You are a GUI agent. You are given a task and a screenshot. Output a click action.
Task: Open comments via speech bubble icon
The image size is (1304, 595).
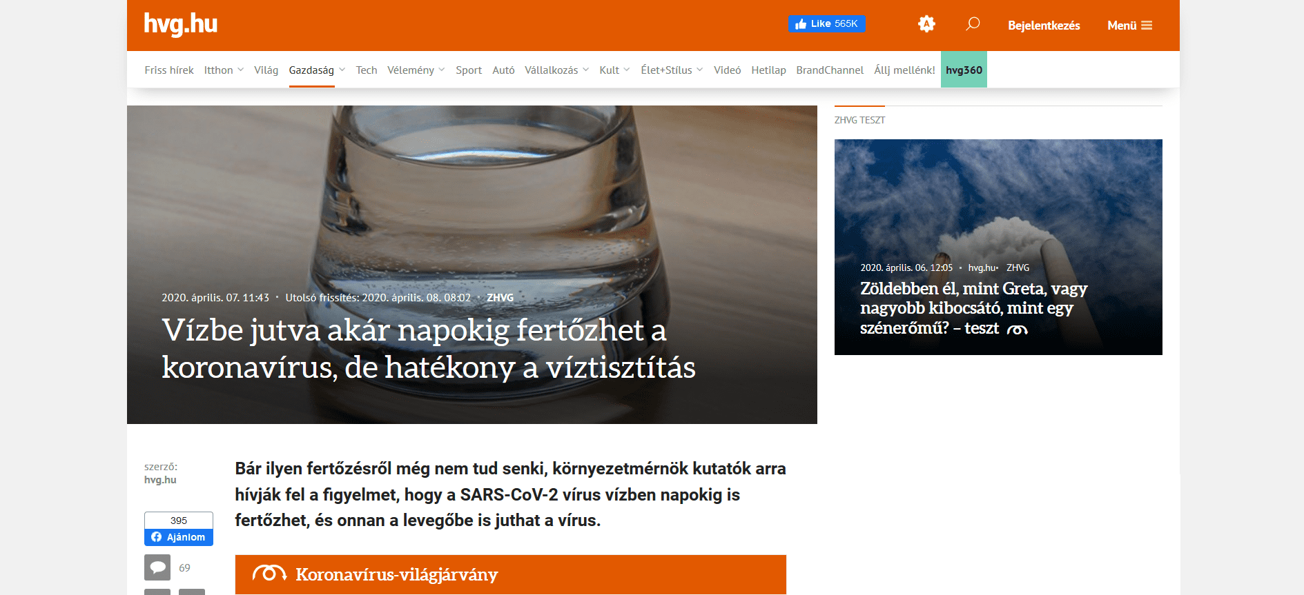[157, 567]
